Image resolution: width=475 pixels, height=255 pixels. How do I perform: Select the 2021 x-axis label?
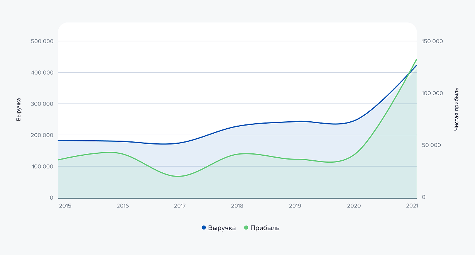pos(412,206)
